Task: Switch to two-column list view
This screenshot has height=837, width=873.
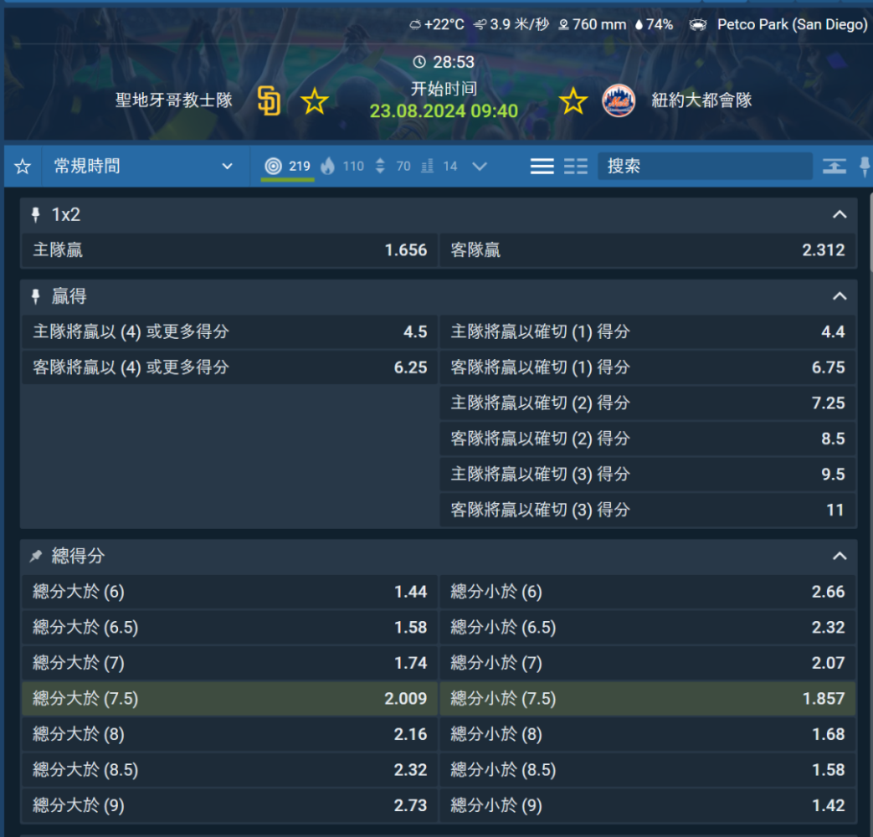Action: point(576,167)
